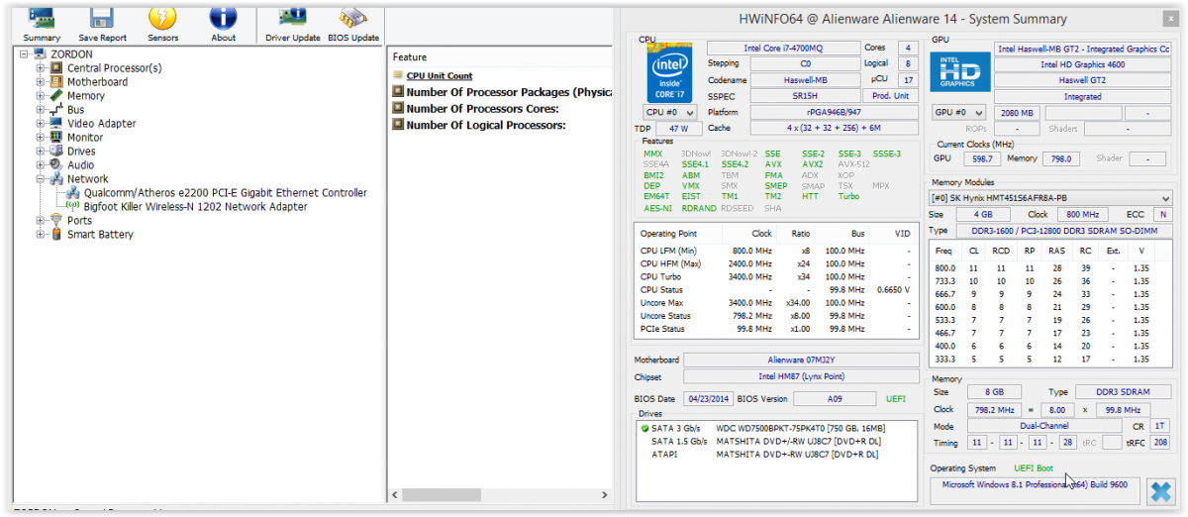The height and width of the screenshot is (517, 1188).
Task: Click the Audio speaker icon
Action: [x=56, y=165]
